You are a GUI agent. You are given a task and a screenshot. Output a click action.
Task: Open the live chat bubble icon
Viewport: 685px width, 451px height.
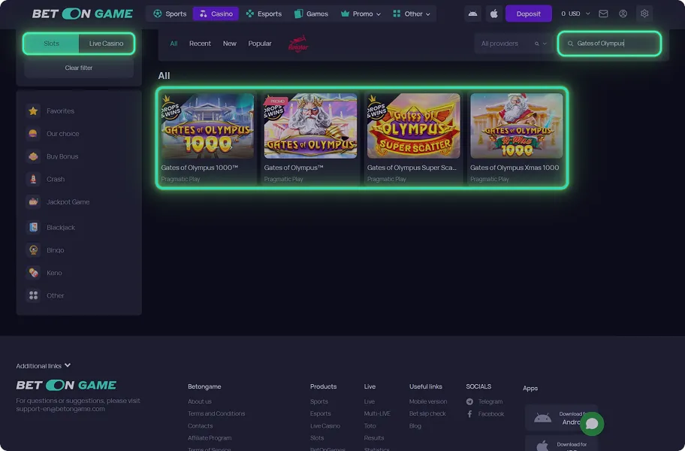coord(592,424)
